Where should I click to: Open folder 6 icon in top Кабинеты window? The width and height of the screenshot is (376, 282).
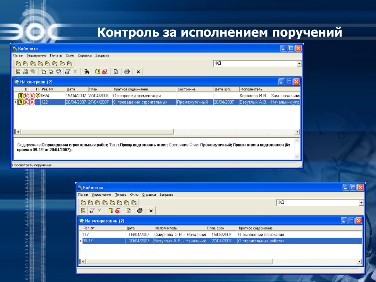55,64
